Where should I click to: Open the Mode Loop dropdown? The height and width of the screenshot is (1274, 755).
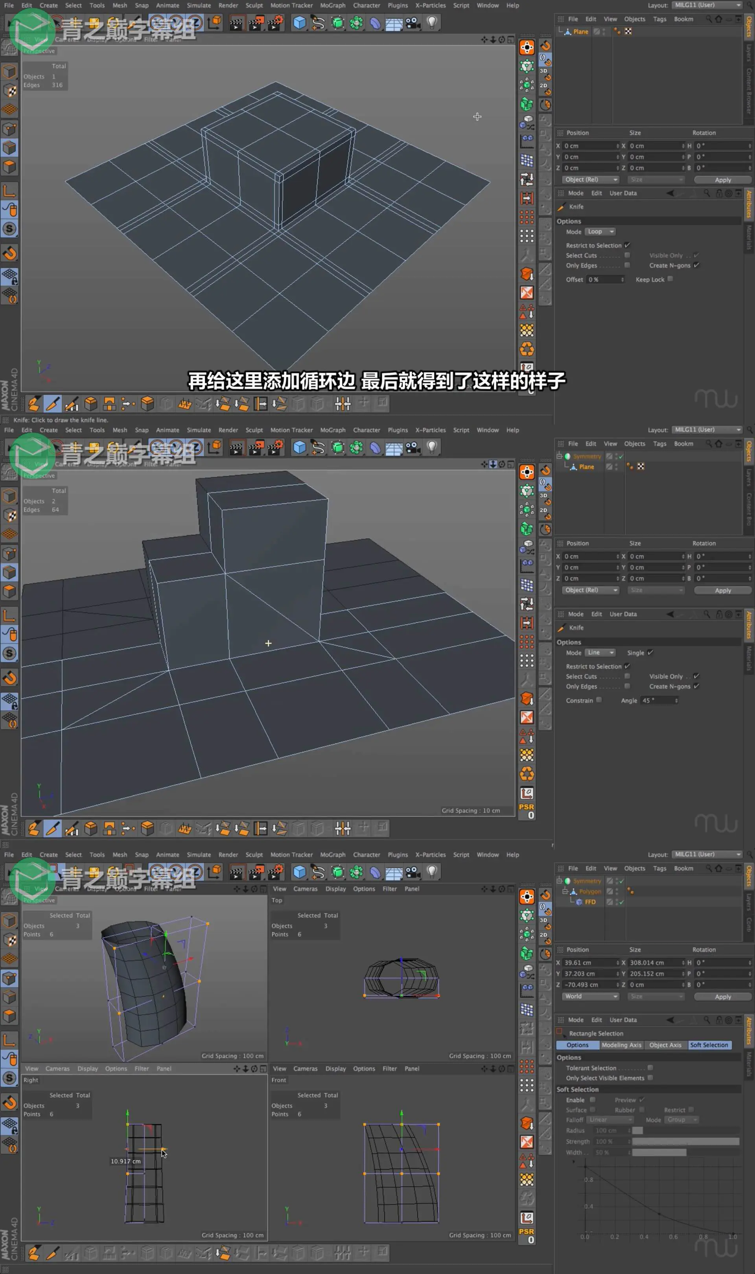600,232
